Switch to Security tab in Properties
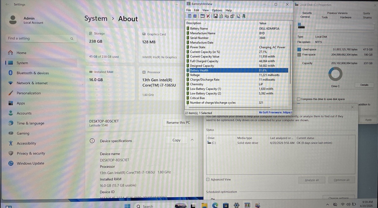This screenshot has height=208, width=378. pos(307,13)
